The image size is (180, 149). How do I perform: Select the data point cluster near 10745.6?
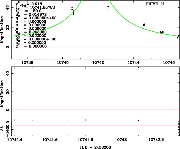(162, 32)
